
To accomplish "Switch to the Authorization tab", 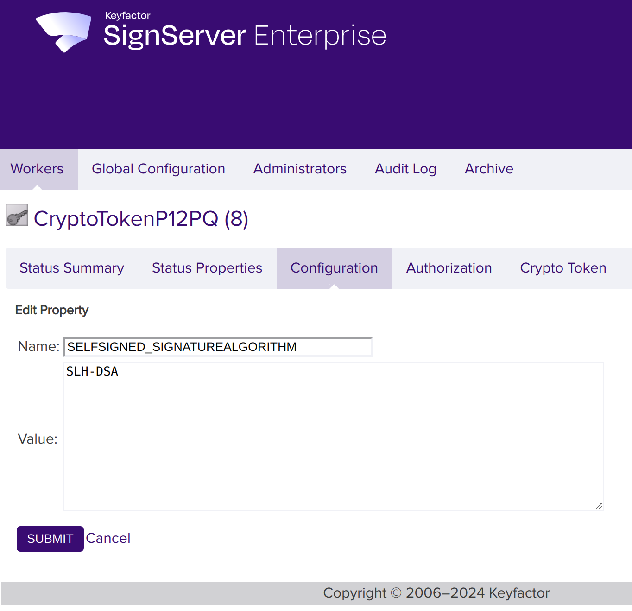I will pyautogui.click(x=449, y=268).
